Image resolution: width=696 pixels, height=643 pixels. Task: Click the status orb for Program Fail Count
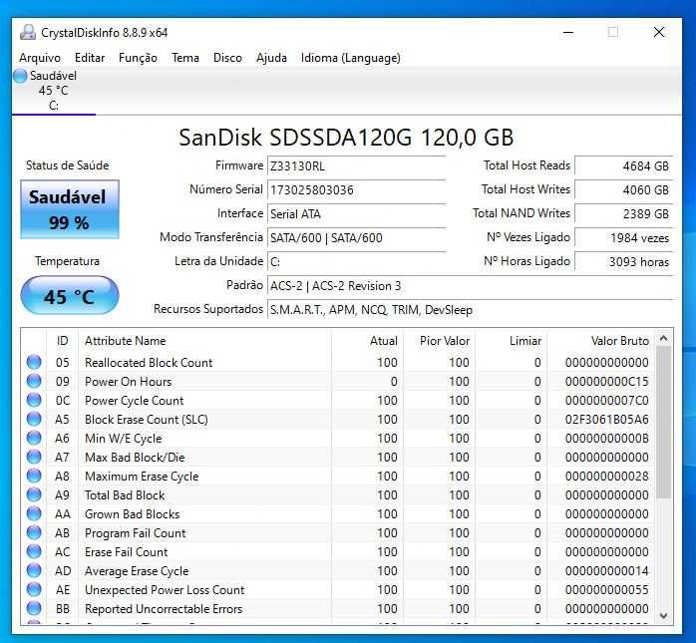(x=34, y=533)
